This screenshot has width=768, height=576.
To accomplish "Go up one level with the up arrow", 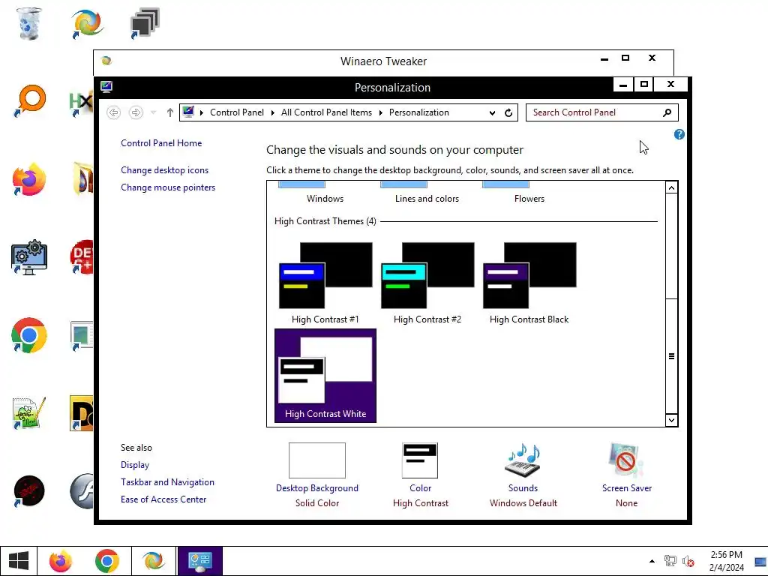I will (x=170, y=112).
